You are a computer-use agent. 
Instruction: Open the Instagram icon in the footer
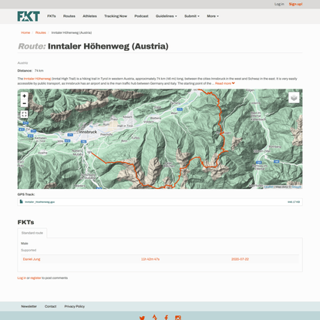pos(178,318)
